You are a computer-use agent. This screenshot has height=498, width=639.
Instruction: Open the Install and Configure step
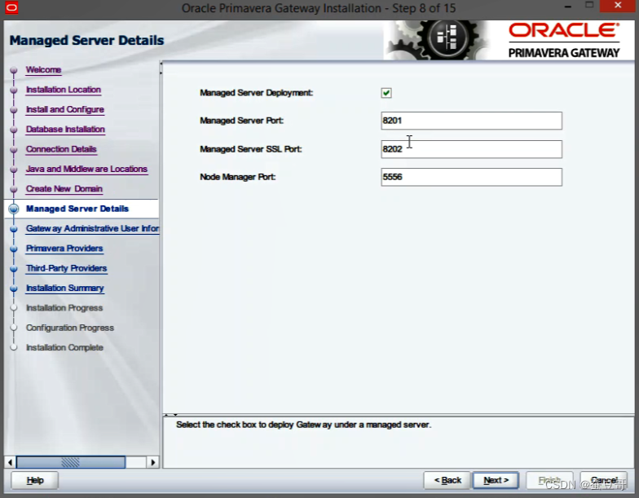click(x=65, y=109)
